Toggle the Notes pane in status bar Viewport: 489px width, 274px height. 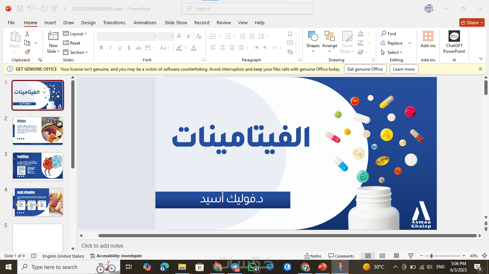(313, 256)
